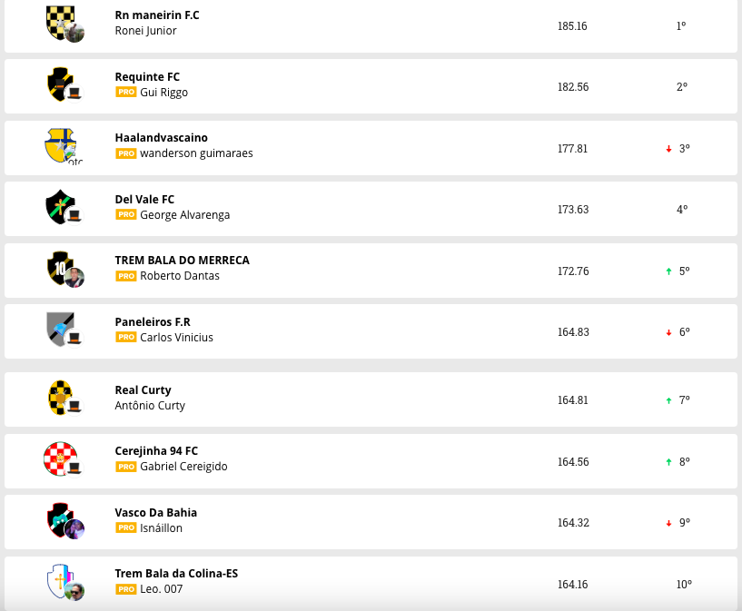
Task: Click Paneleiros F.R gray shield icon
Action: pos(60,329)
